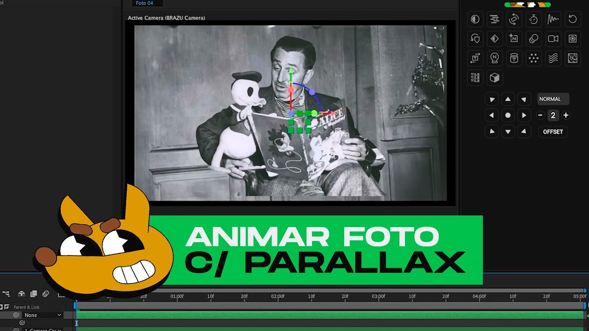Image resolution: width=589 pixels, height=331 pixels.
Task: Click the 3D cube tool icon
Action: pos(495,77)
